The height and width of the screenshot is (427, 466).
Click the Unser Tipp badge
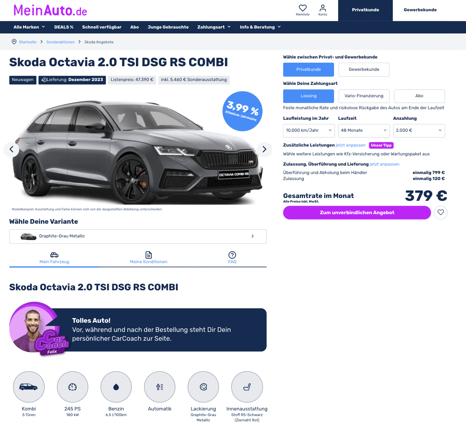point(381,145)
